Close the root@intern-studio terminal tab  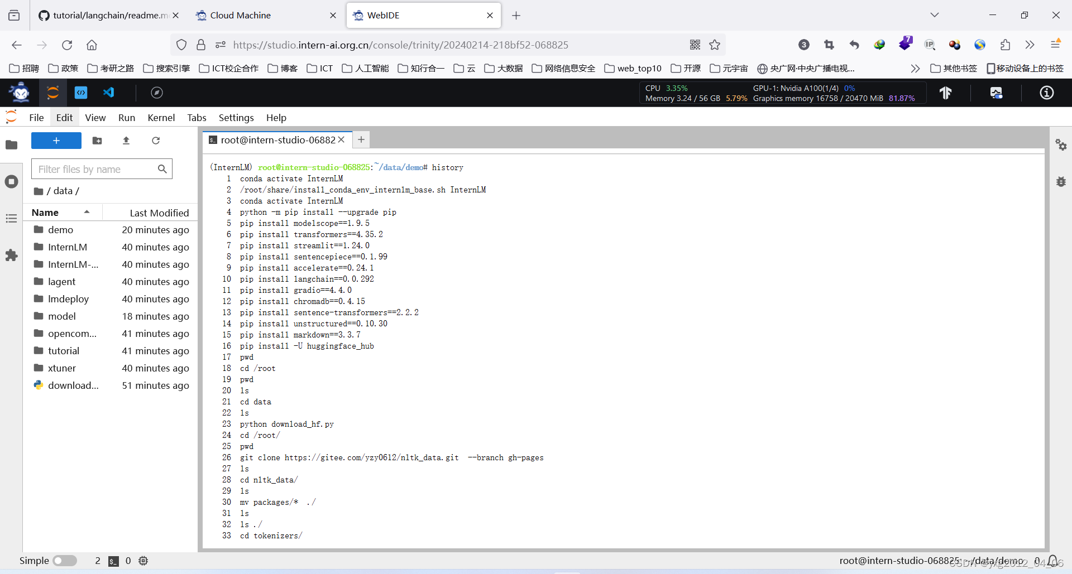pyautogui.click(x=341, y=139)
